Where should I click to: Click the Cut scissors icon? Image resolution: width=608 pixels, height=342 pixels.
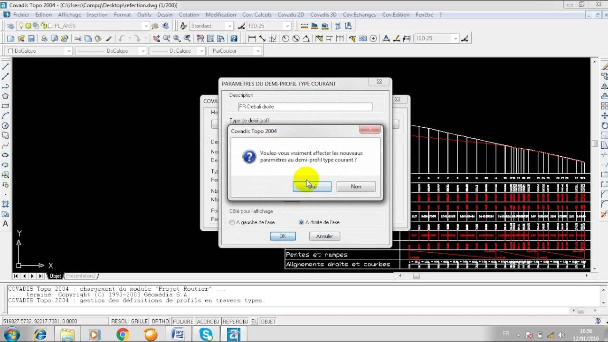pos(77,38)
